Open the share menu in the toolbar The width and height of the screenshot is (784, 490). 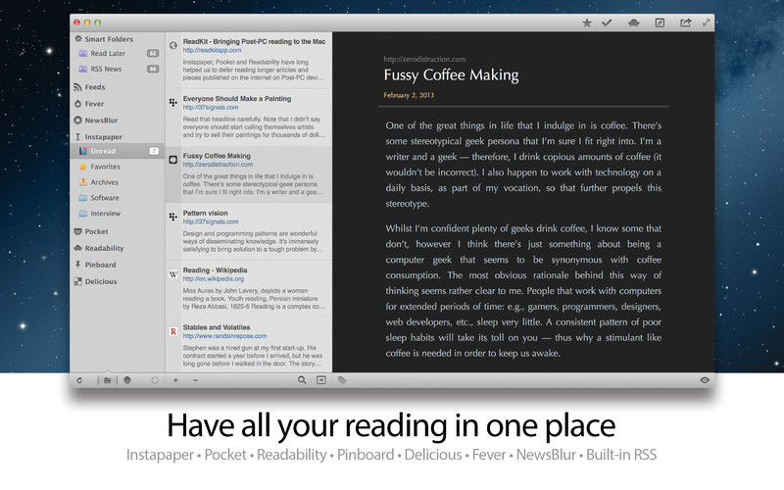click(x=685, y=22)
